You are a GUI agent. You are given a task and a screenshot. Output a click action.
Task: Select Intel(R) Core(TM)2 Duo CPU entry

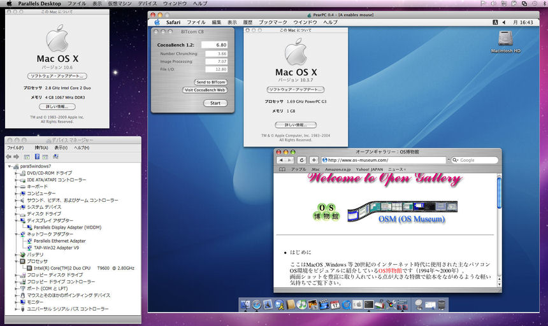pyautogui.click(x=84, y=268)
